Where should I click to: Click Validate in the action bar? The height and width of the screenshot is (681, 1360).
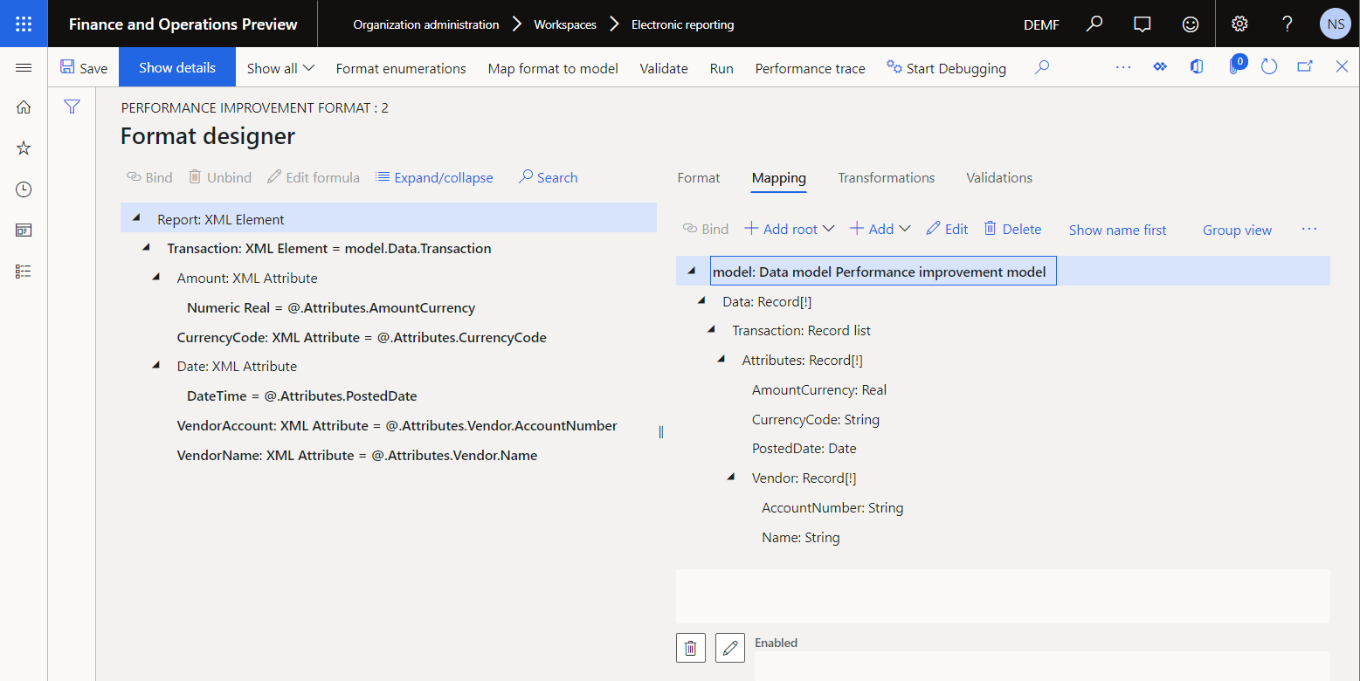pos(663,67)
